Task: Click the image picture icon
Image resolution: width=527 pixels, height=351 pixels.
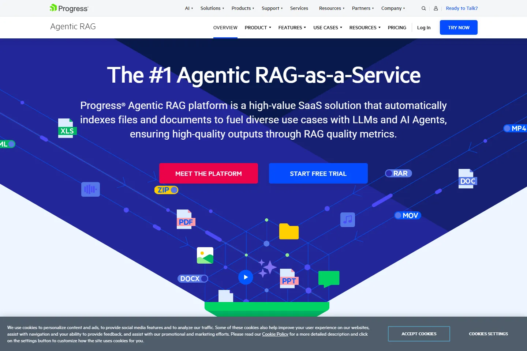Action: [205, 256]
